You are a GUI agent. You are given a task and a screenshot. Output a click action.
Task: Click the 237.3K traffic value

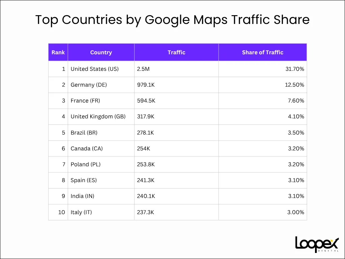click(x=146, y=212)
